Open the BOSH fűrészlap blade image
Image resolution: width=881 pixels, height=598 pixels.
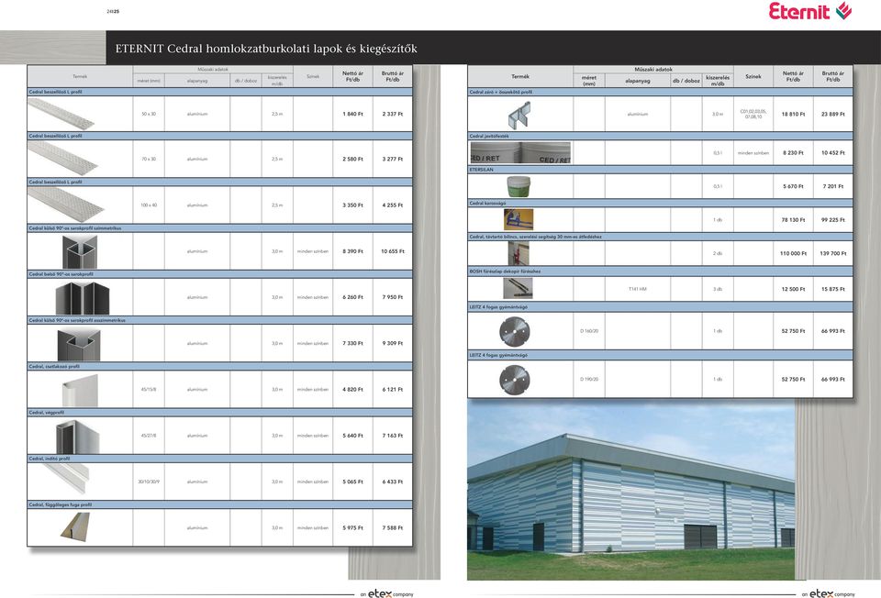[518, 289]
